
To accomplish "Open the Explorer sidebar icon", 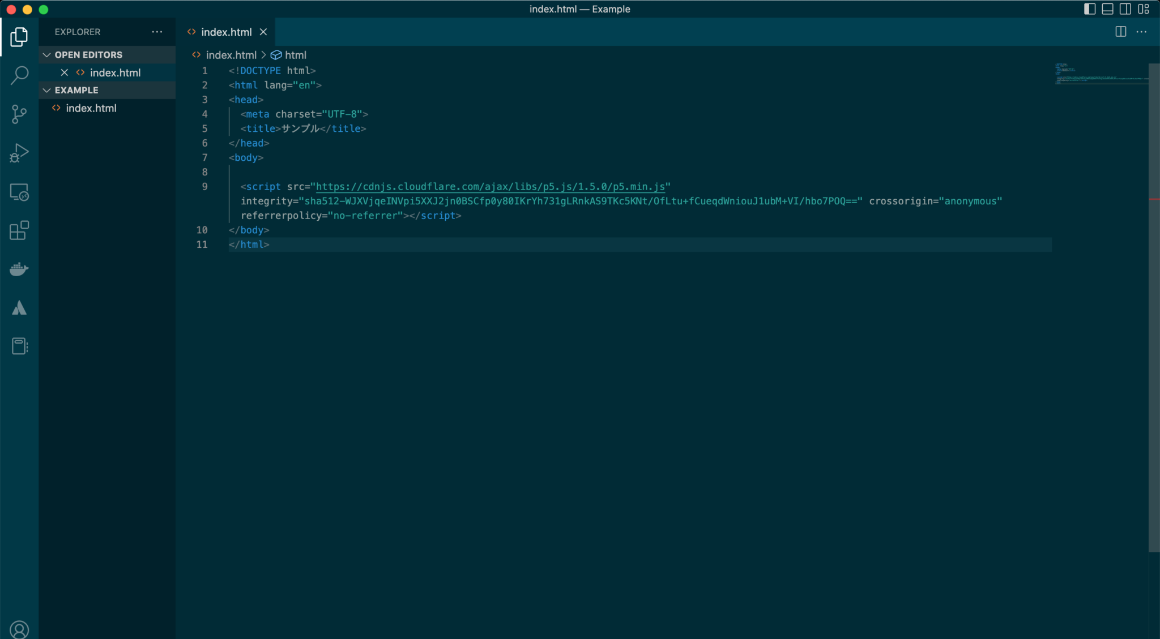I will point(19,36).
